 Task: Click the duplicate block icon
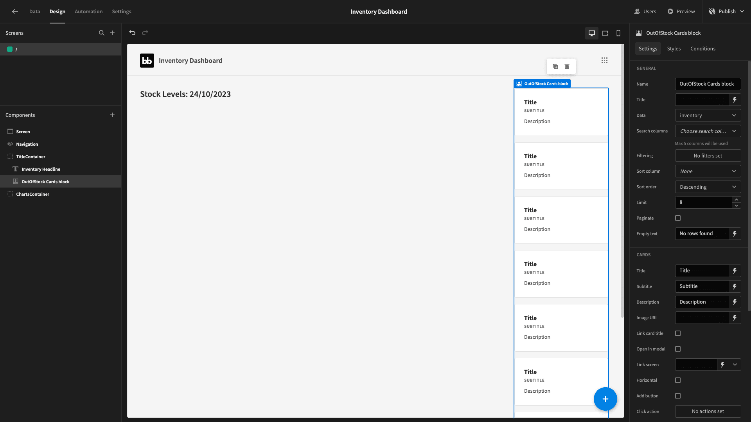555,66
